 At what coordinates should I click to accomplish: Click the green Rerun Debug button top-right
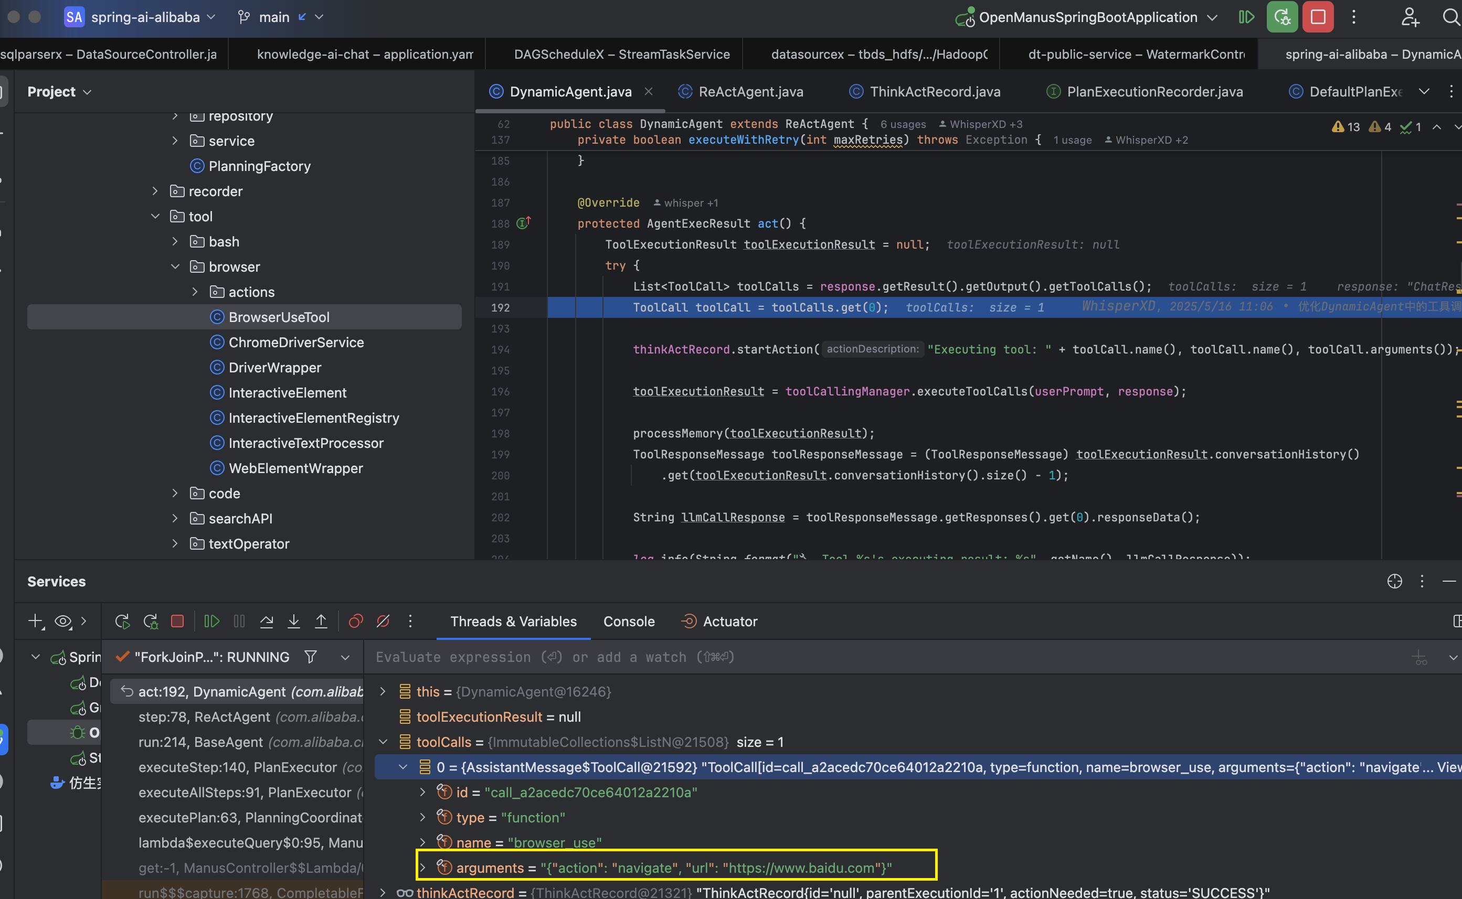click(x=1282, y=17)
